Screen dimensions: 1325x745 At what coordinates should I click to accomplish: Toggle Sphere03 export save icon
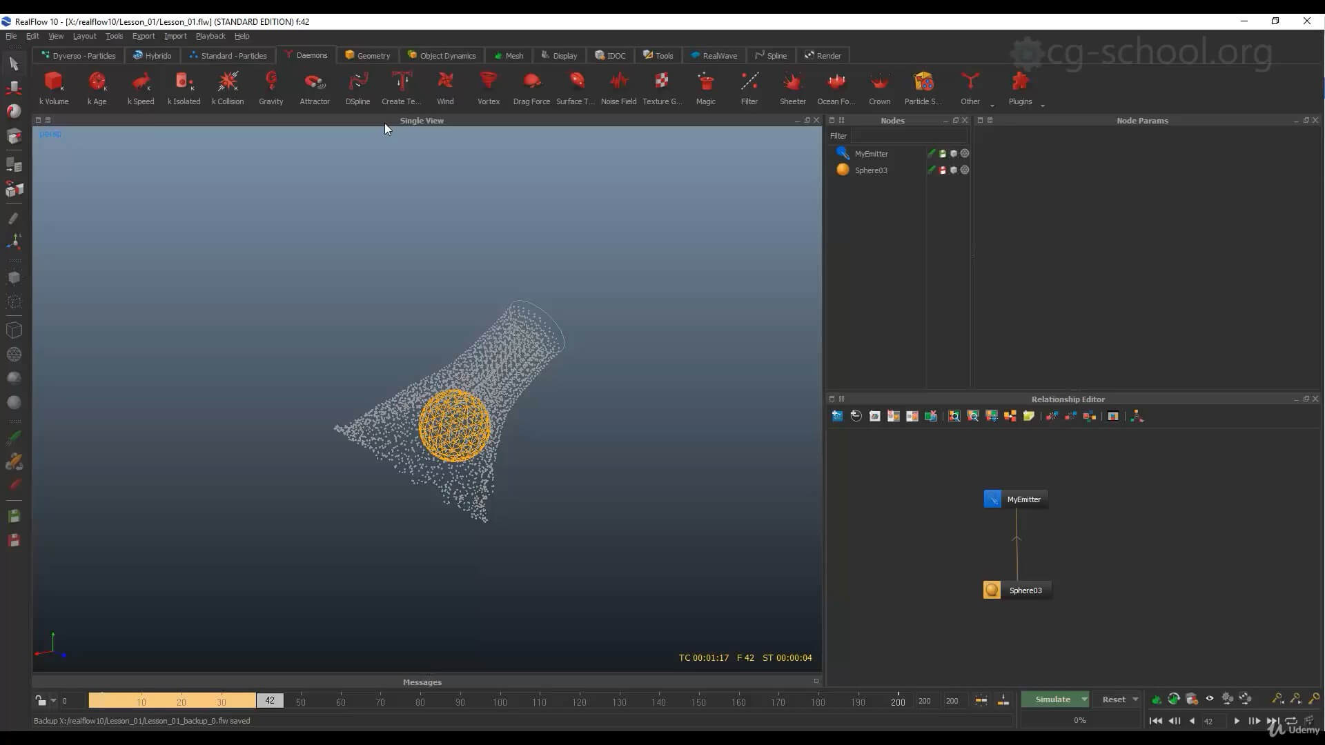coord(943,170)
